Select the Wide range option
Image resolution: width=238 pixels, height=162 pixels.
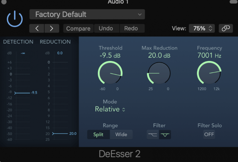point(121,134)
